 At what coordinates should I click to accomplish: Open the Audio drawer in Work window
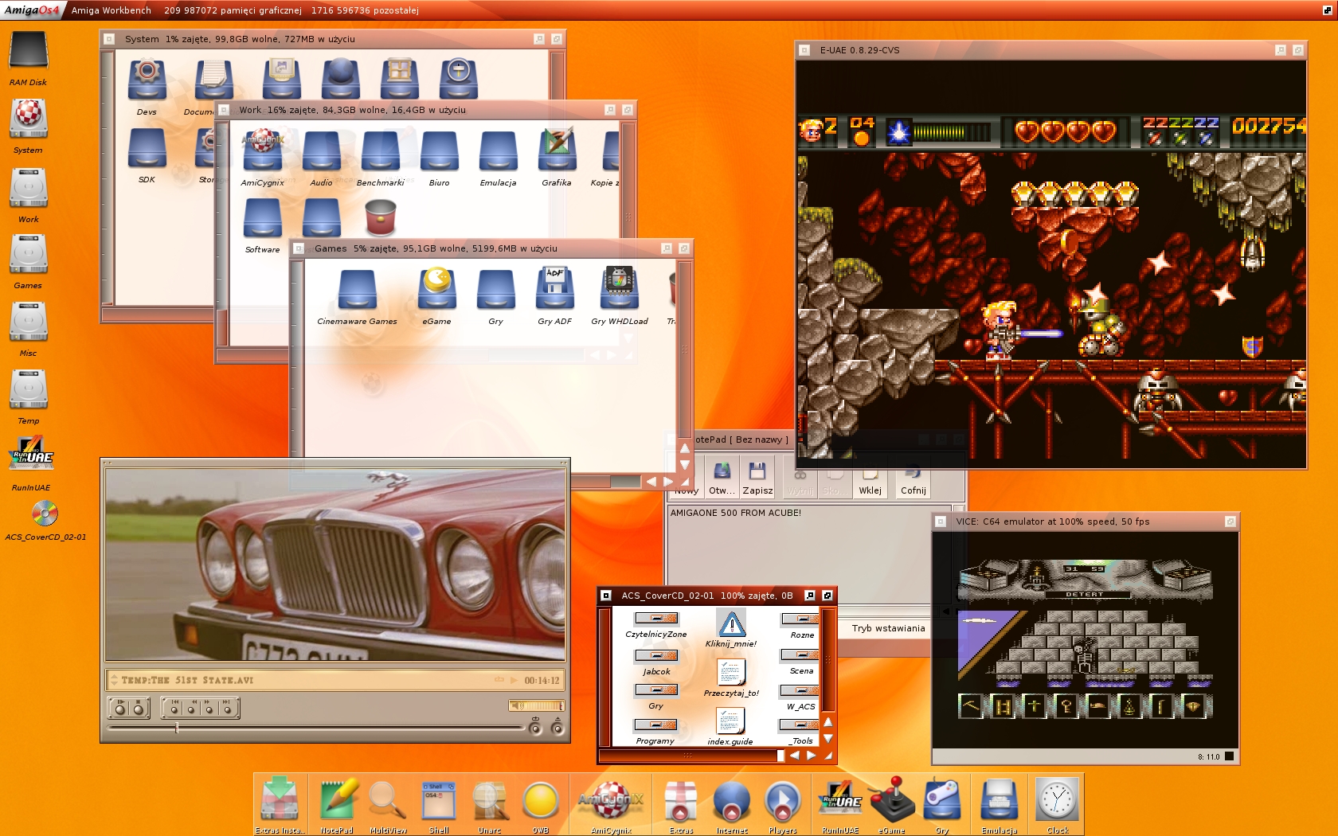(322, 151)
